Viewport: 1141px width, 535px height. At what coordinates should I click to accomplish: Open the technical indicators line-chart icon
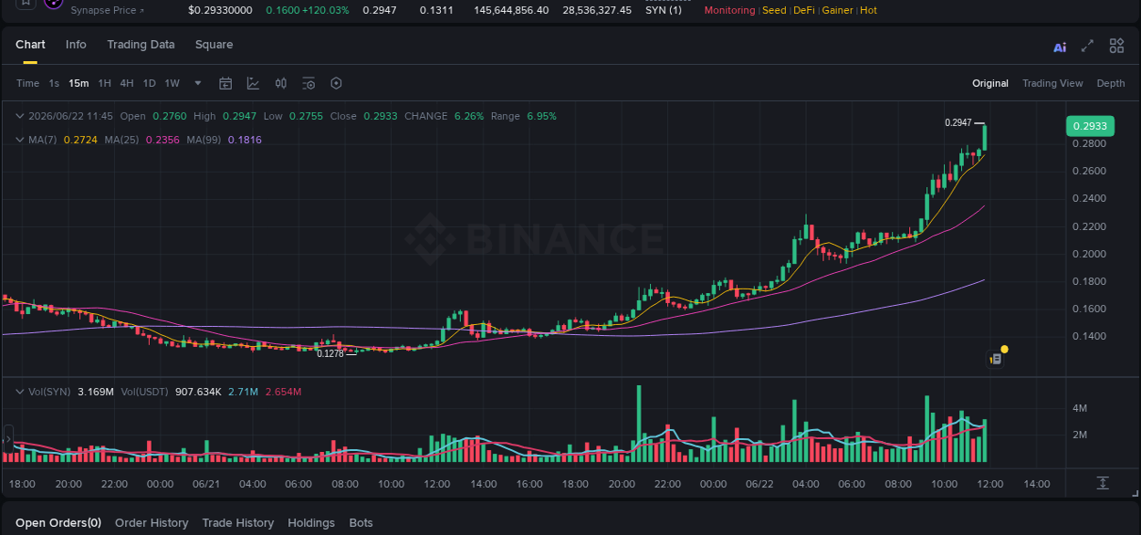tap(253, 83)
